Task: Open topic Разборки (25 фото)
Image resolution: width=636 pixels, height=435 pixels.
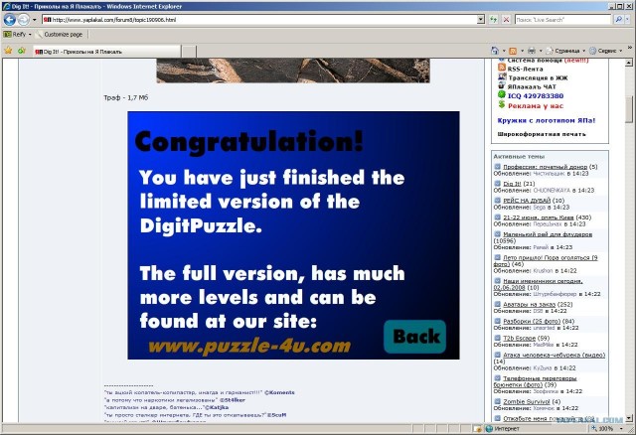Action: coord(532,321)
